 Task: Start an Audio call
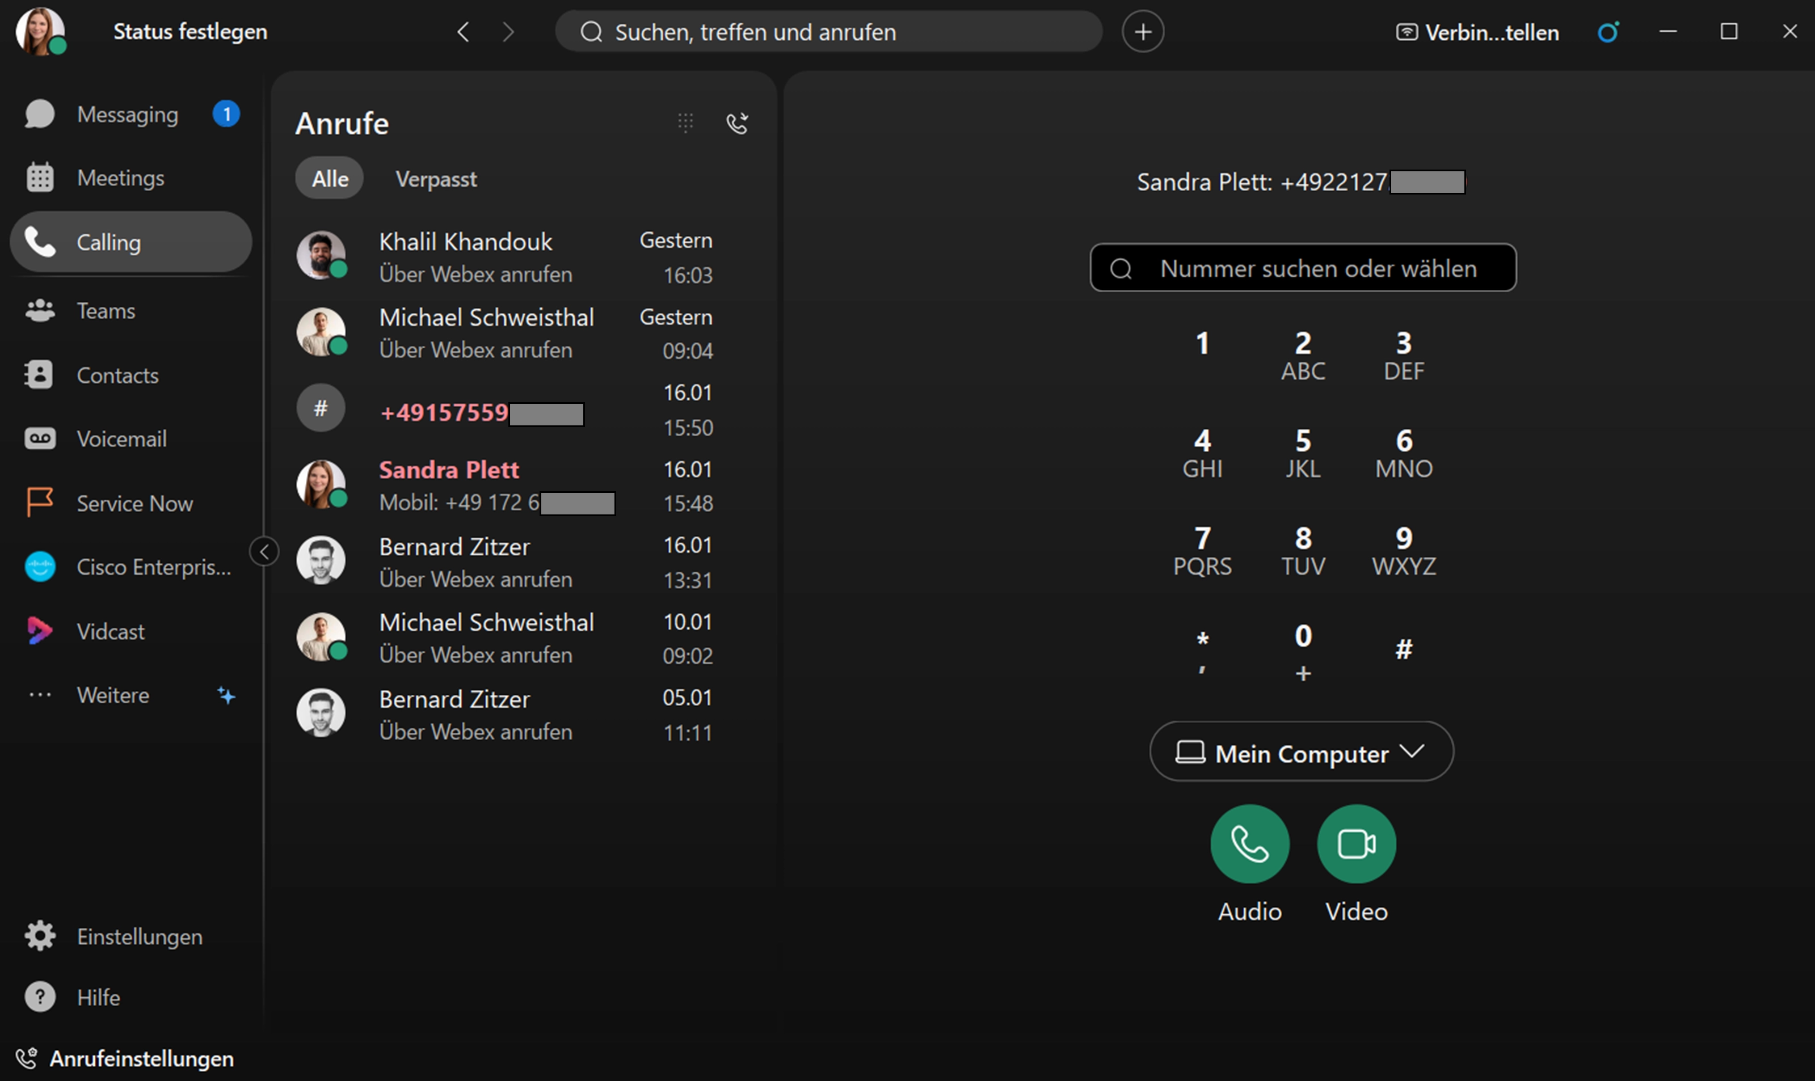1249,843
